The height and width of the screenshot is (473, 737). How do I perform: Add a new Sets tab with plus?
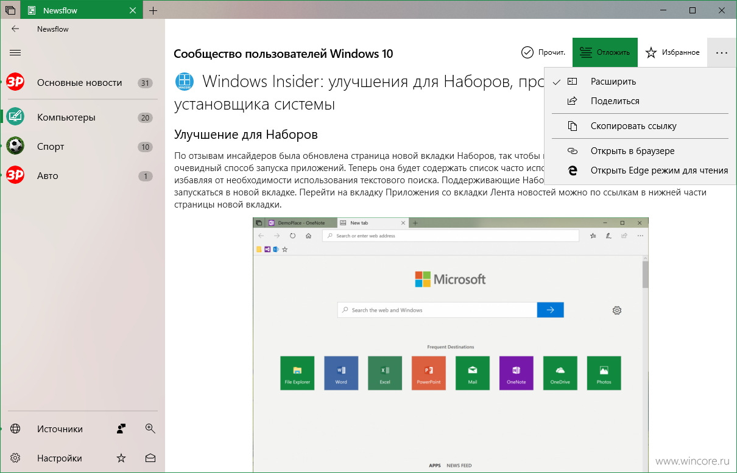pyautogui.click(x=153, y=10)
